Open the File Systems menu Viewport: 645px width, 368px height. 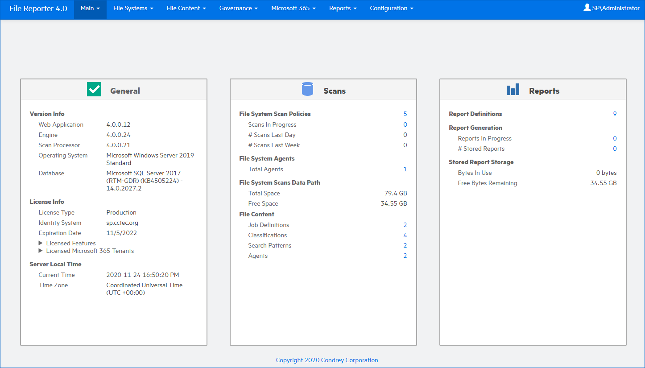pyautogui.click(x=133, y=8)
